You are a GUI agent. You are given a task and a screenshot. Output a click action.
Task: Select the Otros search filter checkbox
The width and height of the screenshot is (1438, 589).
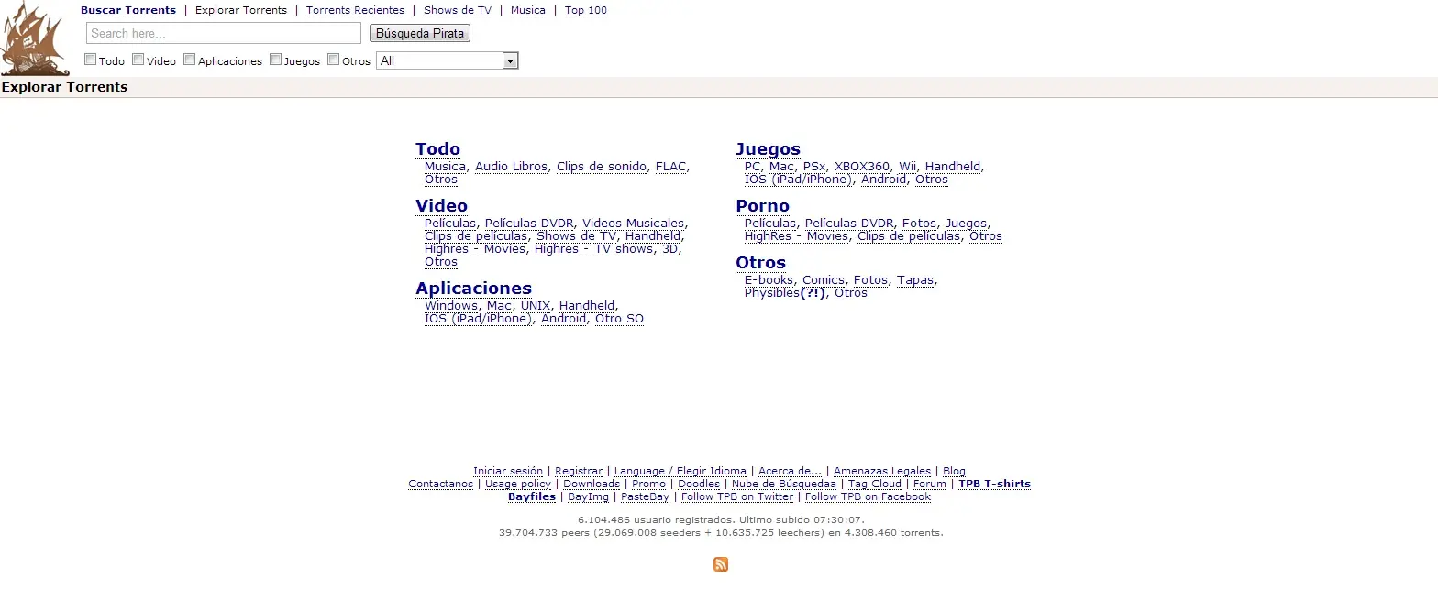333,60
